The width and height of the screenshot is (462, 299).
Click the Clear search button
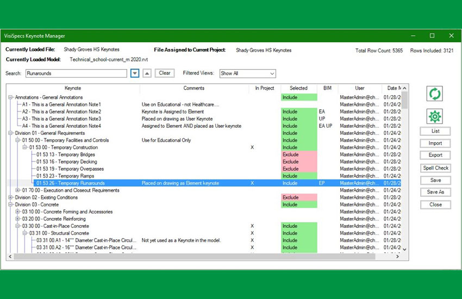(165, 73)
